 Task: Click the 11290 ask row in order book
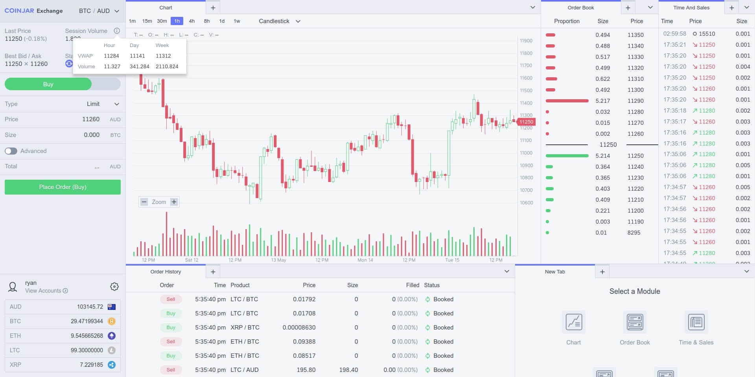(x=600, y=101)
